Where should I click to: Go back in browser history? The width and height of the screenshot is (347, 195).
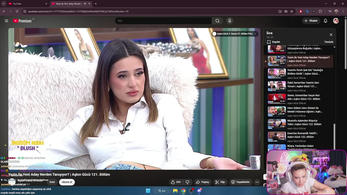(x=4, y=11)
